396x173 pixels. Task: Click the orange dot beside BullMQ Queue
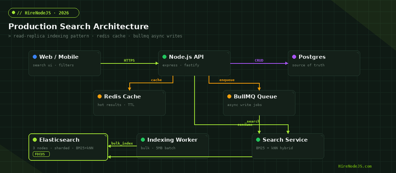[x=229, y=96]
